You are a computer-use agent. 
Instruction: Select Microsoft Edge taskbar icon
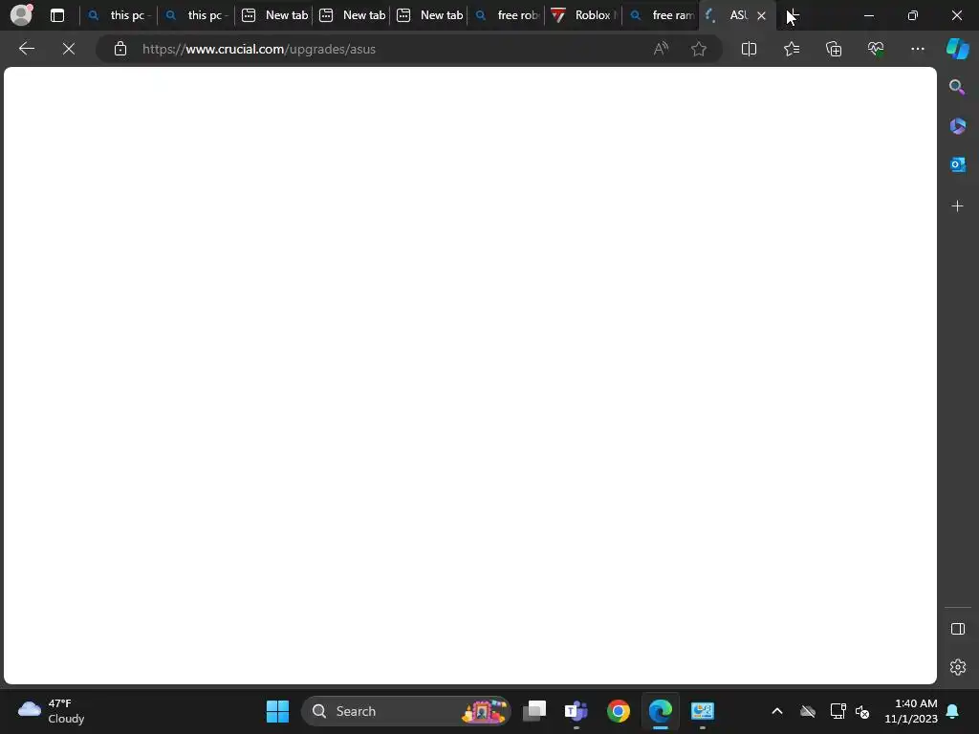point(660,711)
